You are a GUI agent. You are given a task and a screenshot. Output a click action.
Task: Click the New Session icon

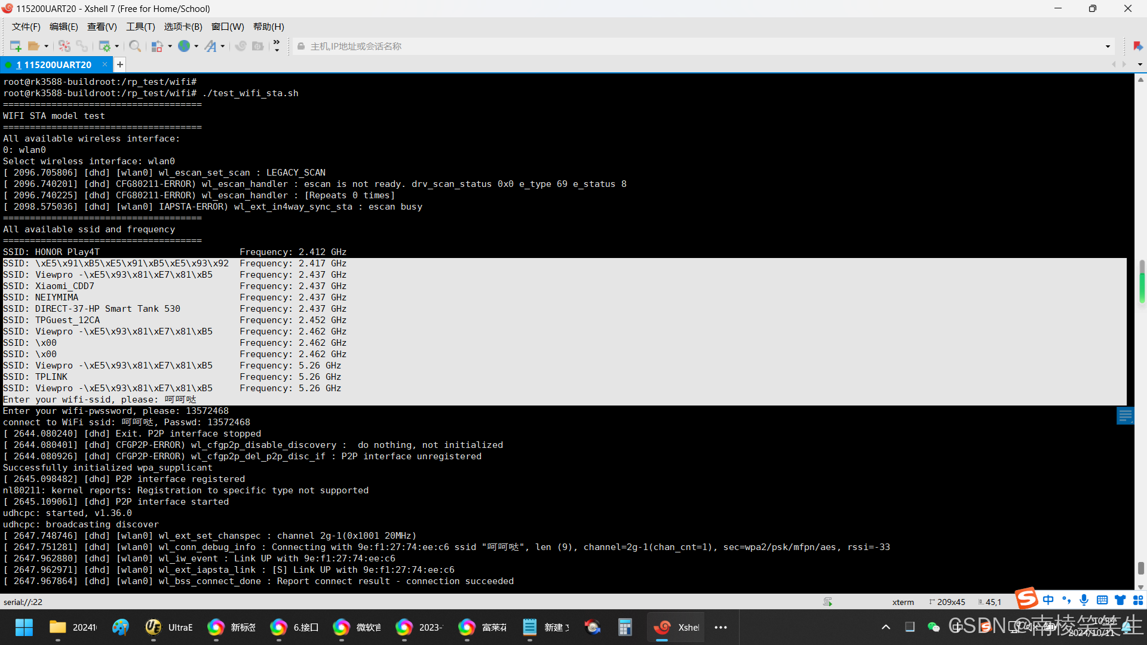pyautogui.click(x=16, y=46)
